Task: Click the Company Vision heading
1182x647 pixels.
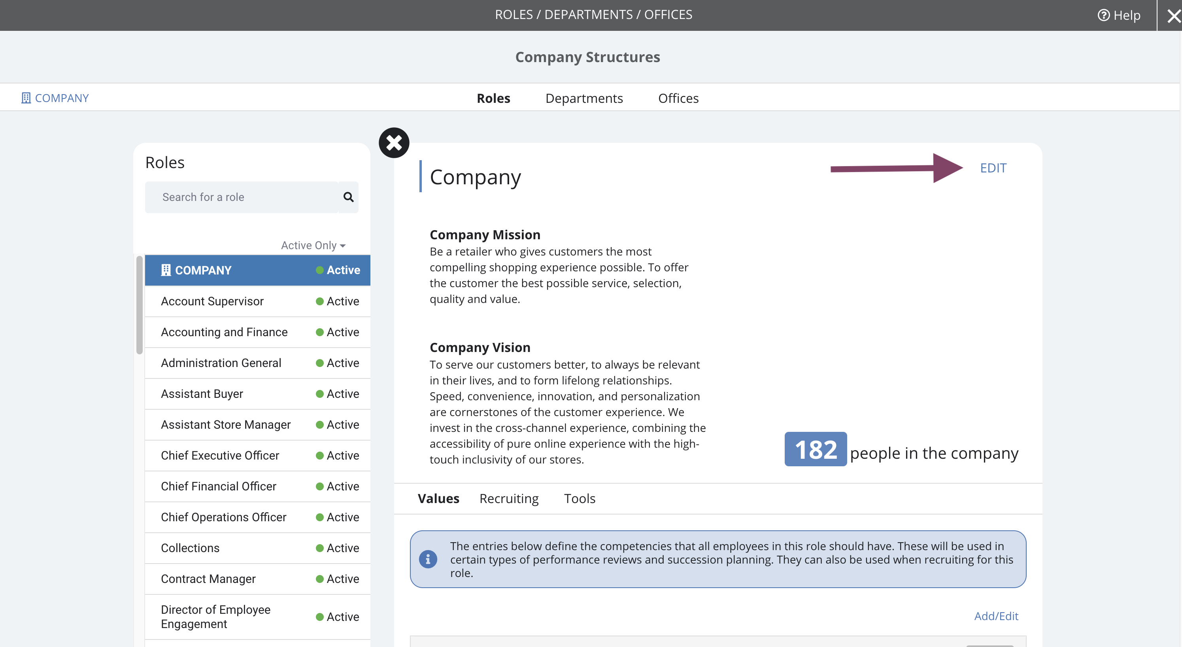Action: [x=480, y=347]
